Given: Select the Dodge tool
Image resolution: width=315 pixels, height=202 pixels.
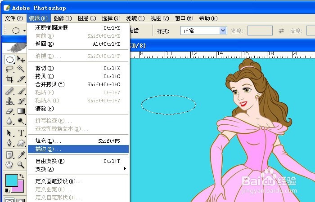Looking at the screenshot, I should pos(21,121).
